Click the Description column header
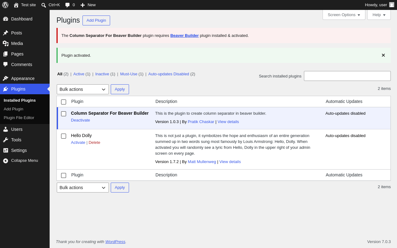Screen dimensions: 397x248 pyautogui.click(x=166, y=101)
